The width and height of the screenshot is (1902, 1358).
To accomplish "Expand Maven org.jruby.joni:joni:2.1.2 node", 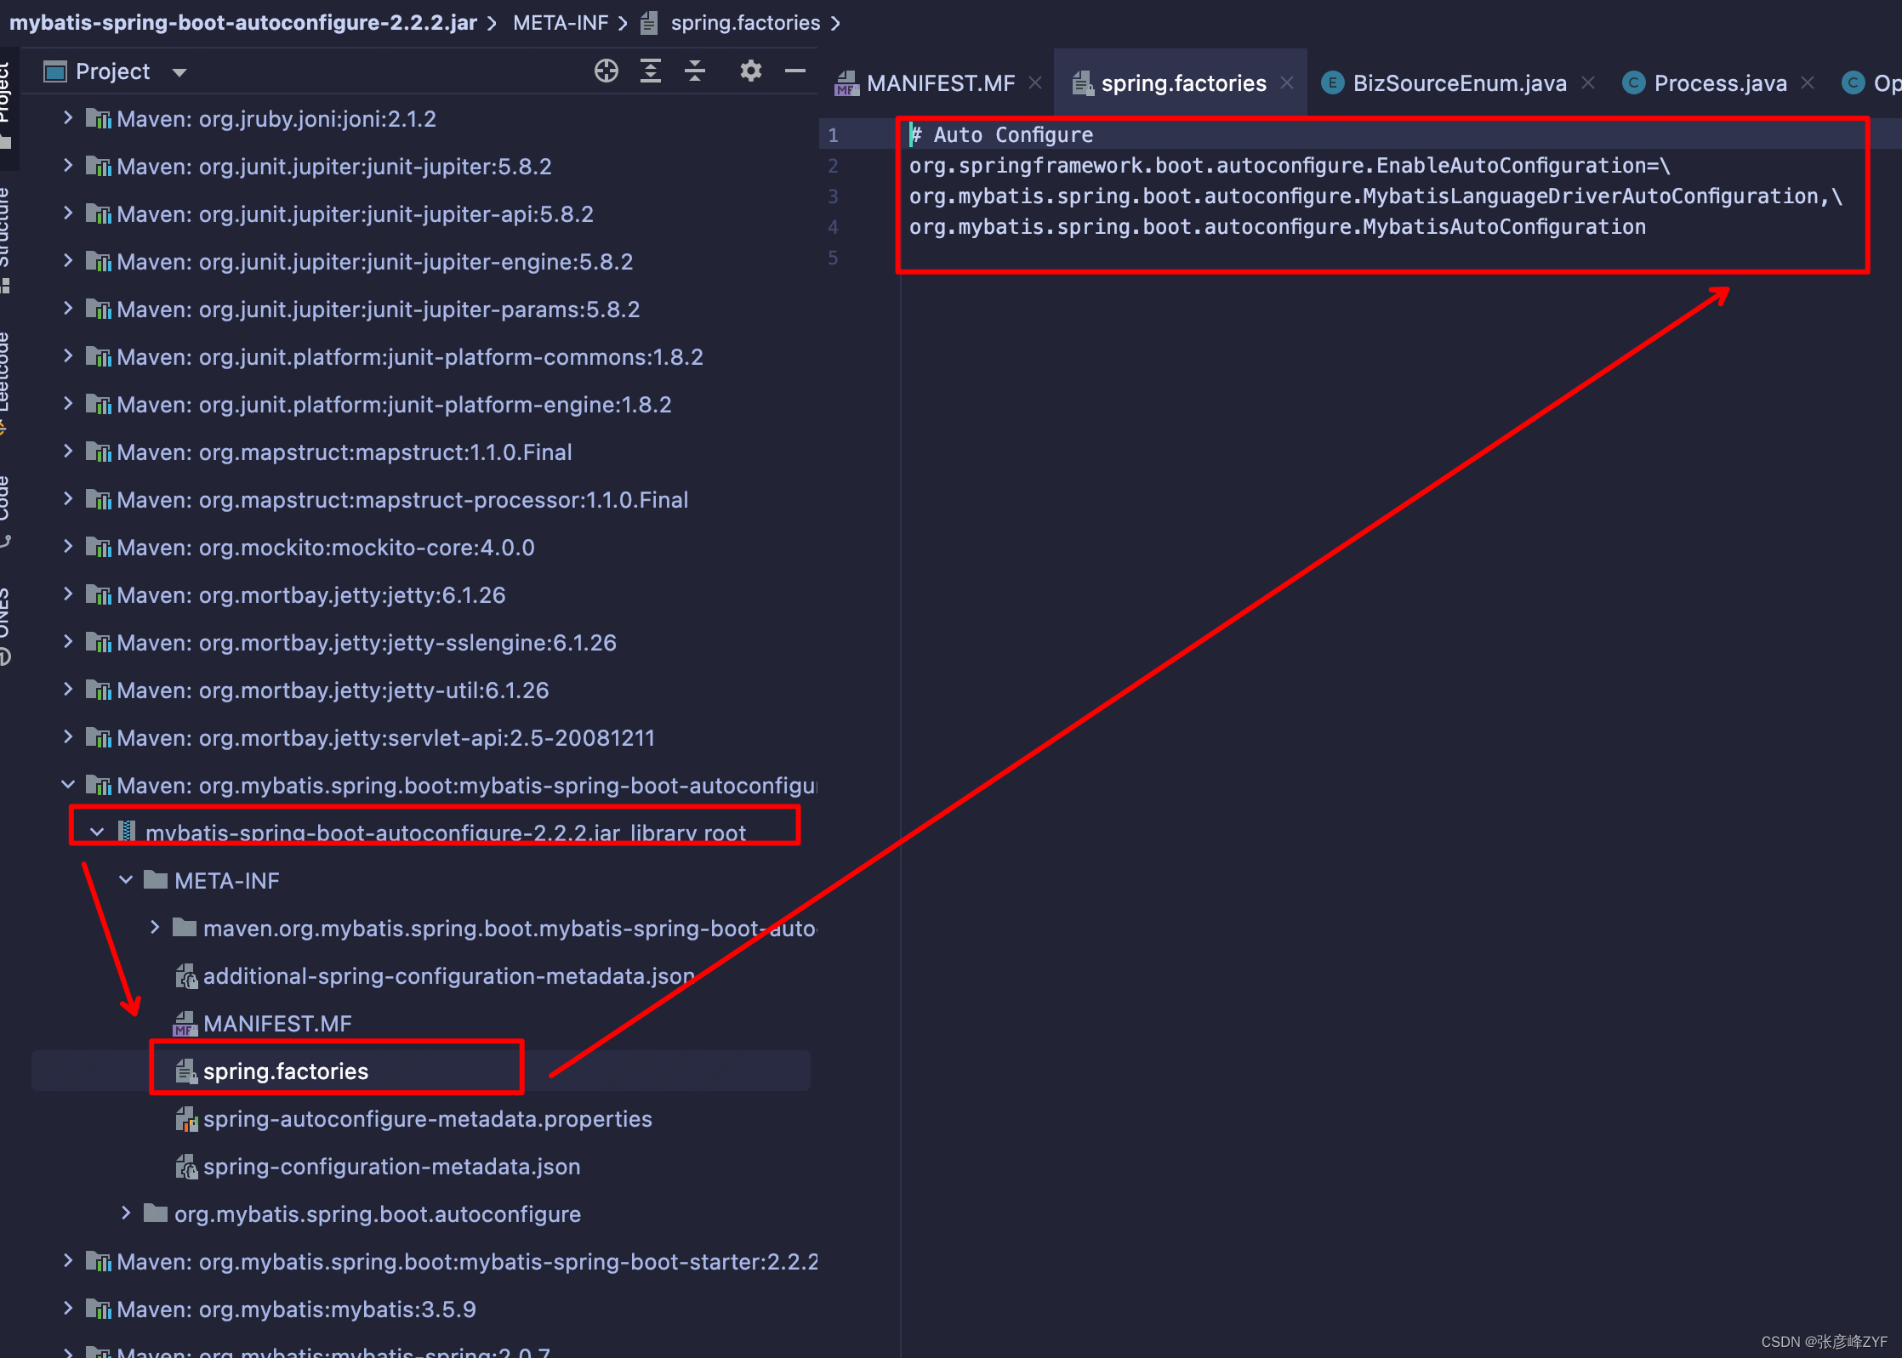I will (x=68, y=118).
